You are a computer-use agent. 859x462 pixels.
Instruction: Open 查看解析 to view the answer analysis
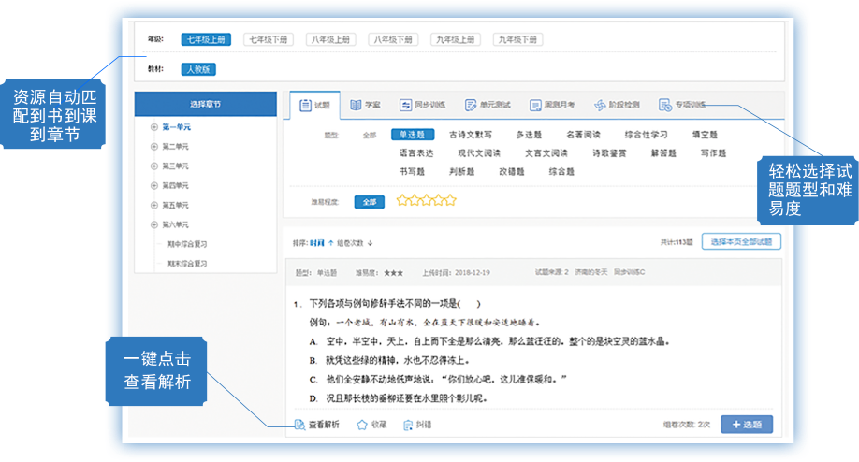(316, 425)
